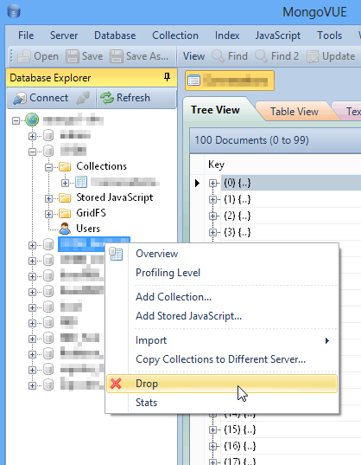Image resolution: width=361 pixels, height=465 pixels.
Task: Open the File menu
Action: pos(26,36)
